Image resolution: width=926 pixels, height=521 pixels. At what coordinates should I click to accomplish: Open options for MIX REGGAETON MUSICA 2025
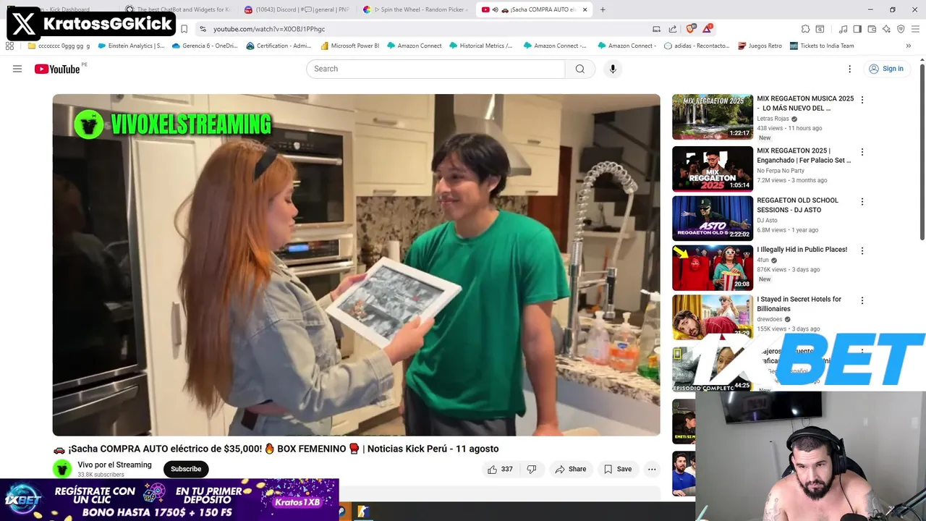coord(862,100)
